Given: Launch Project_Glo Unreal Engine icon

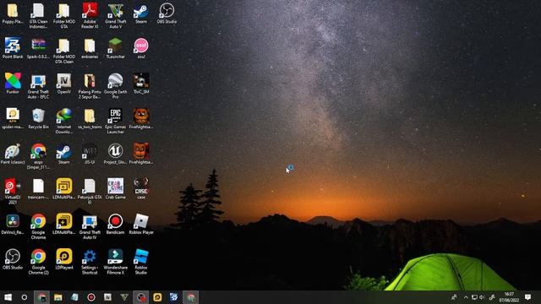Looking at the screenshot, I should (x=115, y=154).
